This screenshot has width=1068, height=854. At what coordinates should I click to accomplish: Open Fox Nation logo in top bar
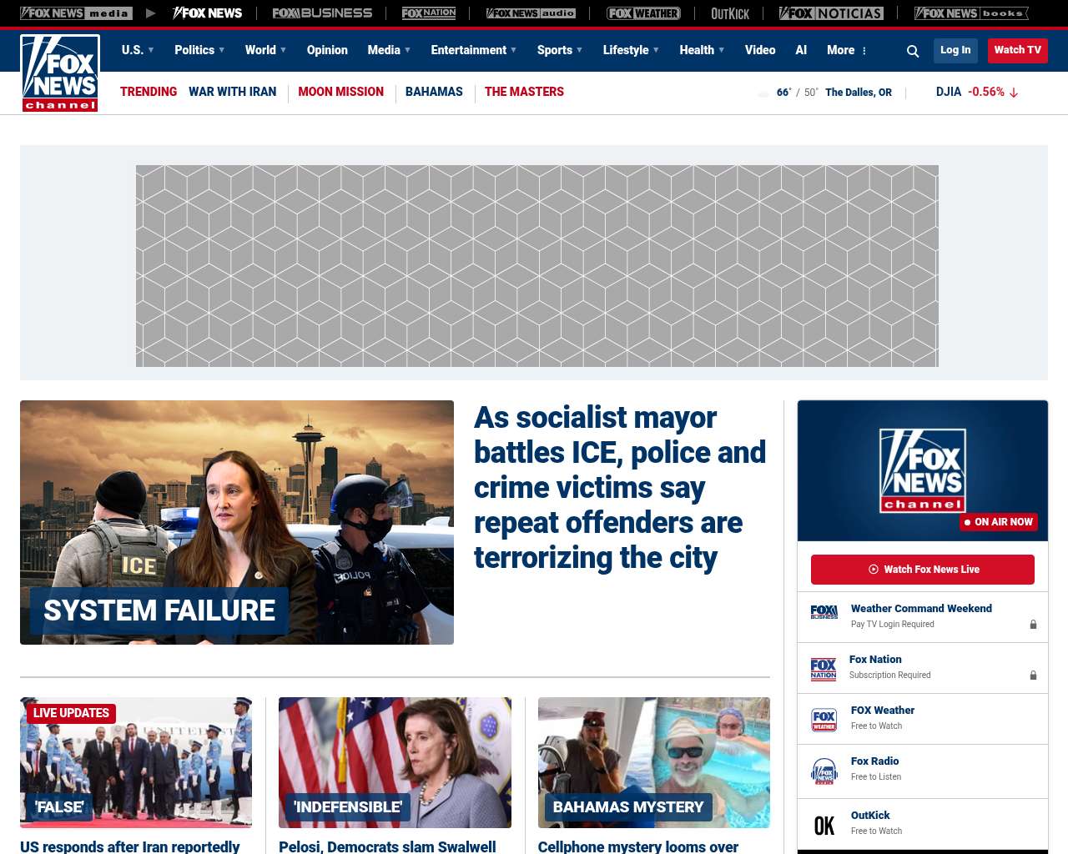click(429, 13)
